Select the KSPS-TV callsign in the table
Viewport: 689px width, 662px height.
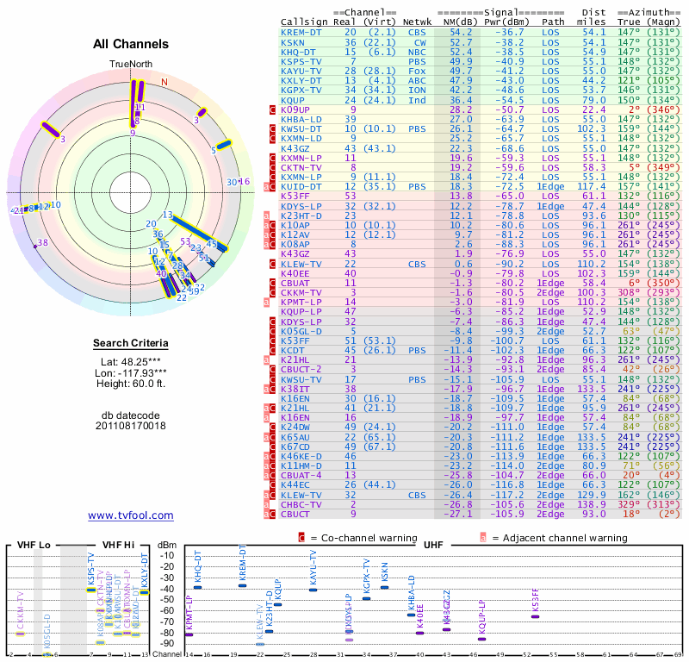click(x=301, y=61)
